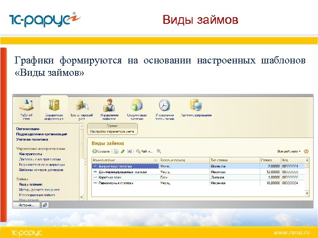Click the scroll-up arrow of the table scrollbar
Viewport: 318px width, 238px height.
(x=307, y=160)
